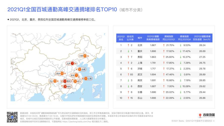Screen dimensions: 224x126
Task: Click the bullet summary mentioning 北京、重庆、贵阳
Action: (52, 20)
